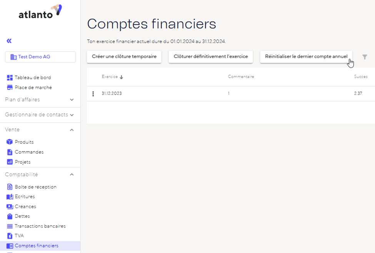Click the Place de marché shop icon
The width and height of the screenshot is (375, 253).
click(10, 88)
